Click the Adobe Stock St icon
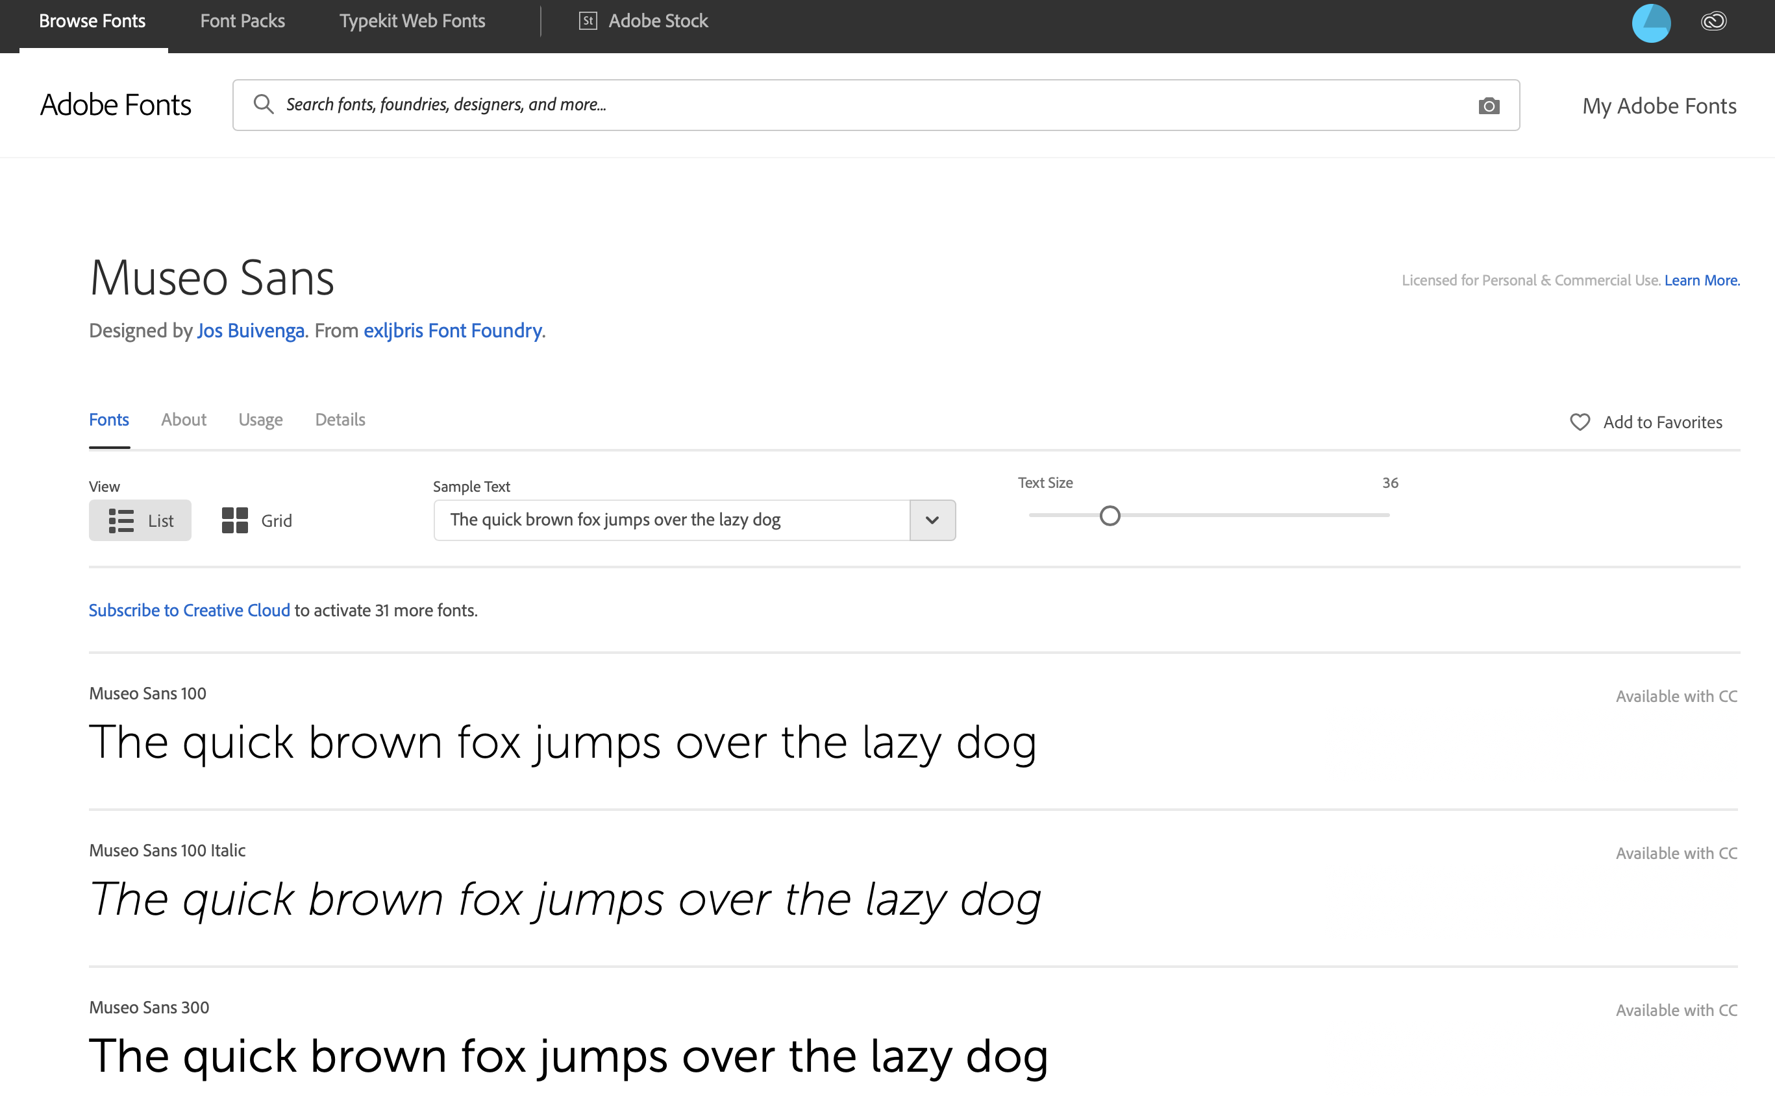1775x1099 pixels. tap(588, 21)
